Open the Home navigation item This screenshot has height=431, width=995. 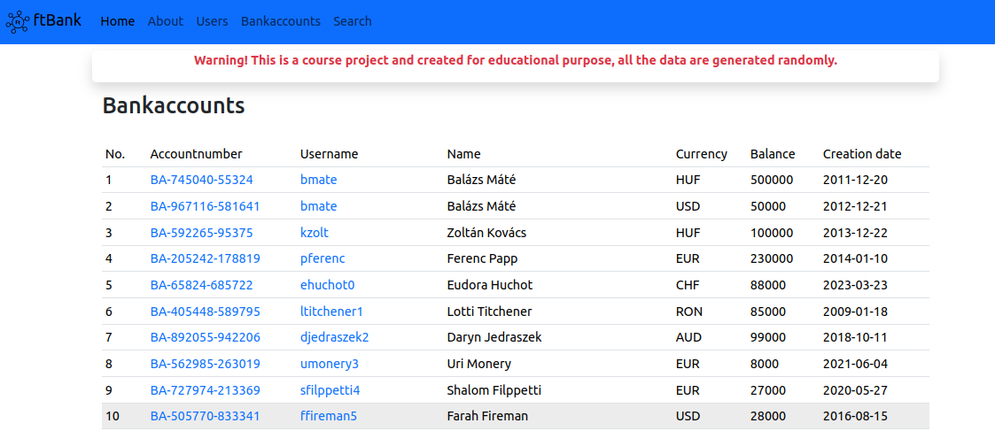(118, 21)
